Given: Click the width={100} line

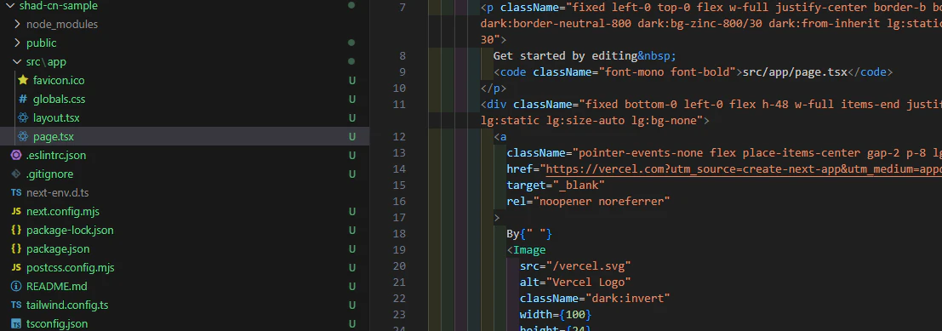Looking at the screenshot, I should tap(556, 315).
